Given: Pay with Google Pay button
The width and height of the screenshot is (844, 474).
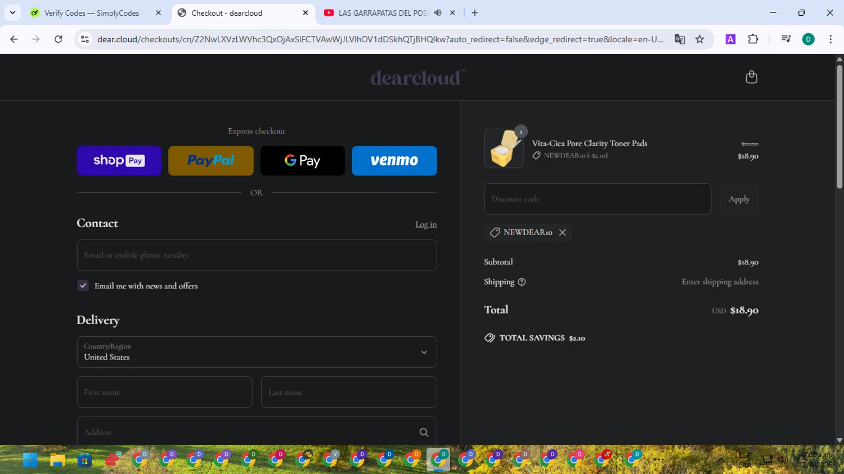Looking at the screenshot, I should point(303,161).
